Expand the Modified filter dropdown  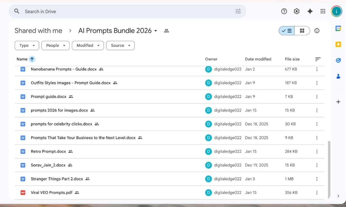click(88, 45)
